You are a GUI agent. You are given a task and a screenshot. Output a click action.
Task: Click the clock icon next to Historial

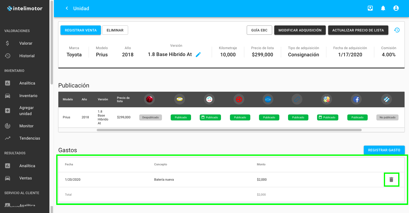[7, 56]
